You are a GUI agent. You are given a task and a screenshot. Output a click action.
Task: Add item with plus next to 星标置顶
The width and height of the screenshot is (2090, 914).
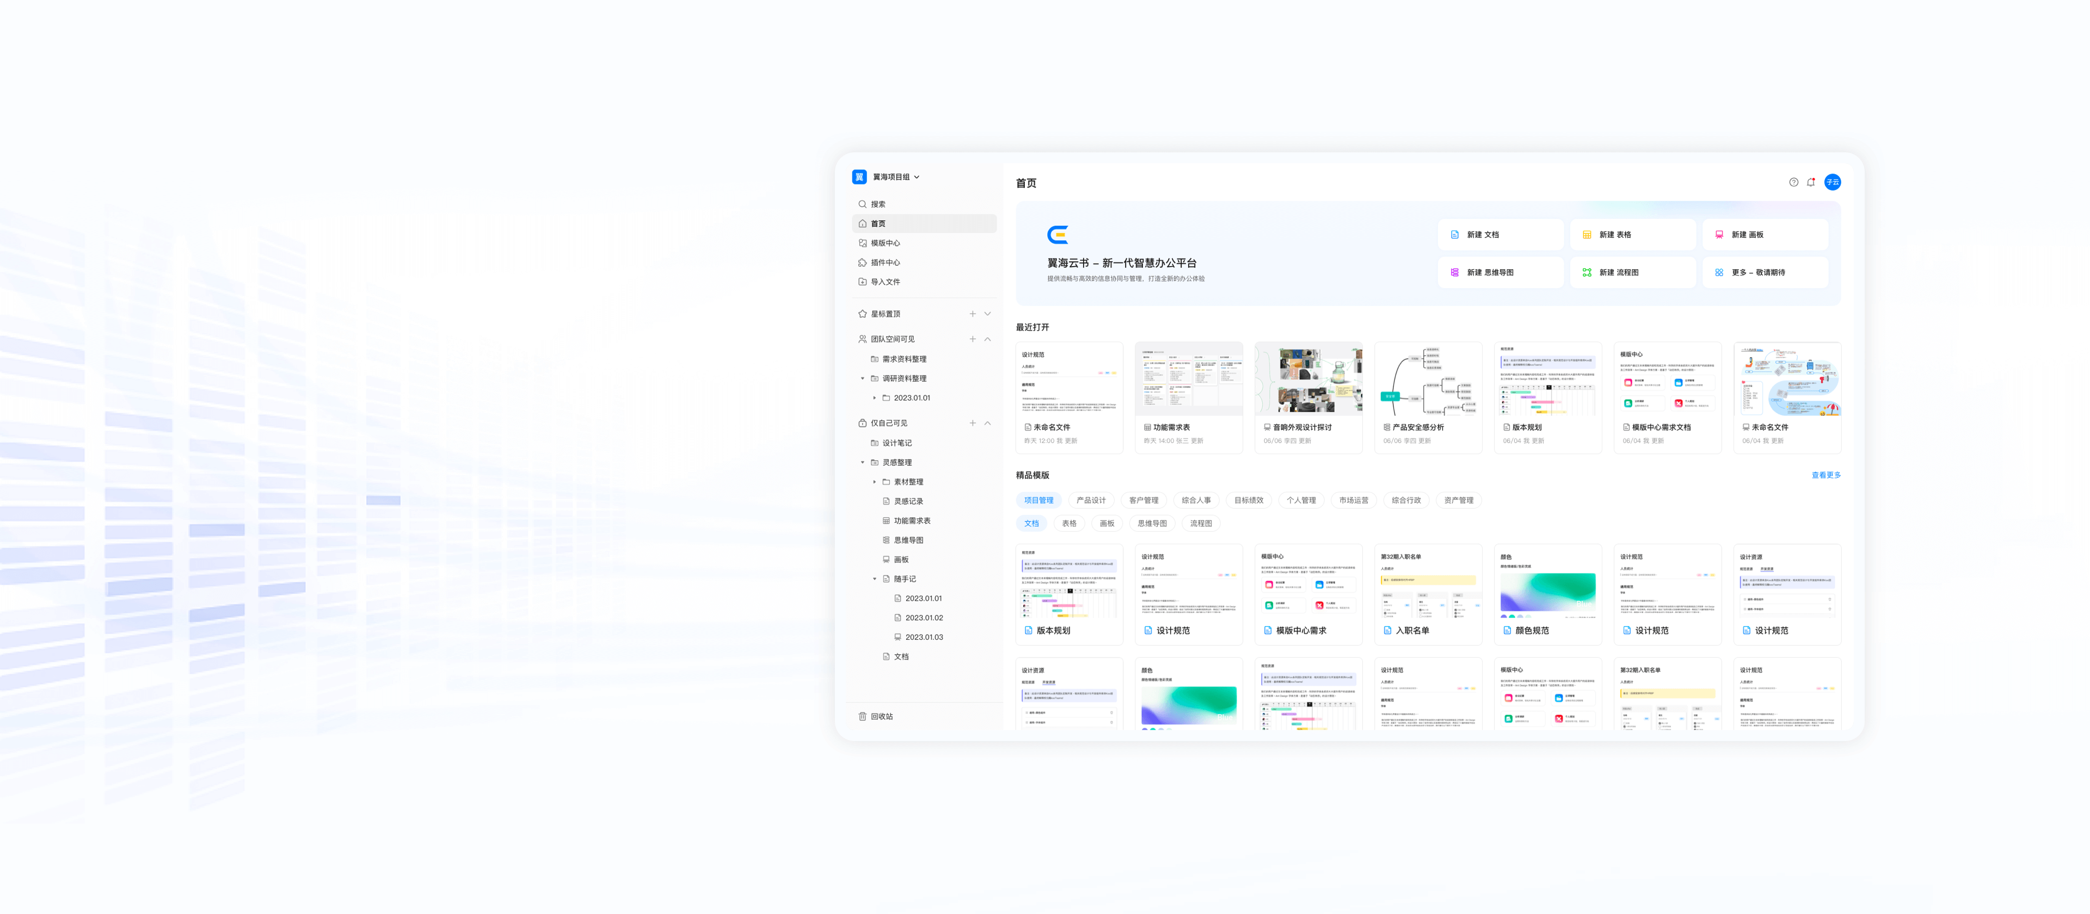(x=972, y=314)
